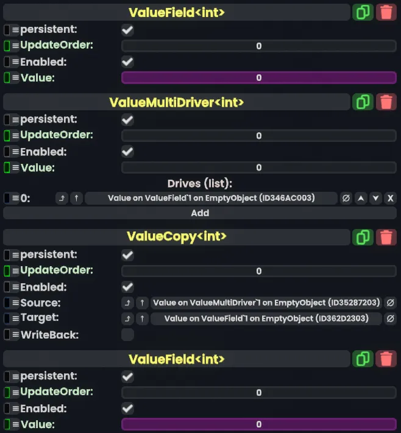Uncheck Enabled on the first ValueField<int>

coord(127,62)
